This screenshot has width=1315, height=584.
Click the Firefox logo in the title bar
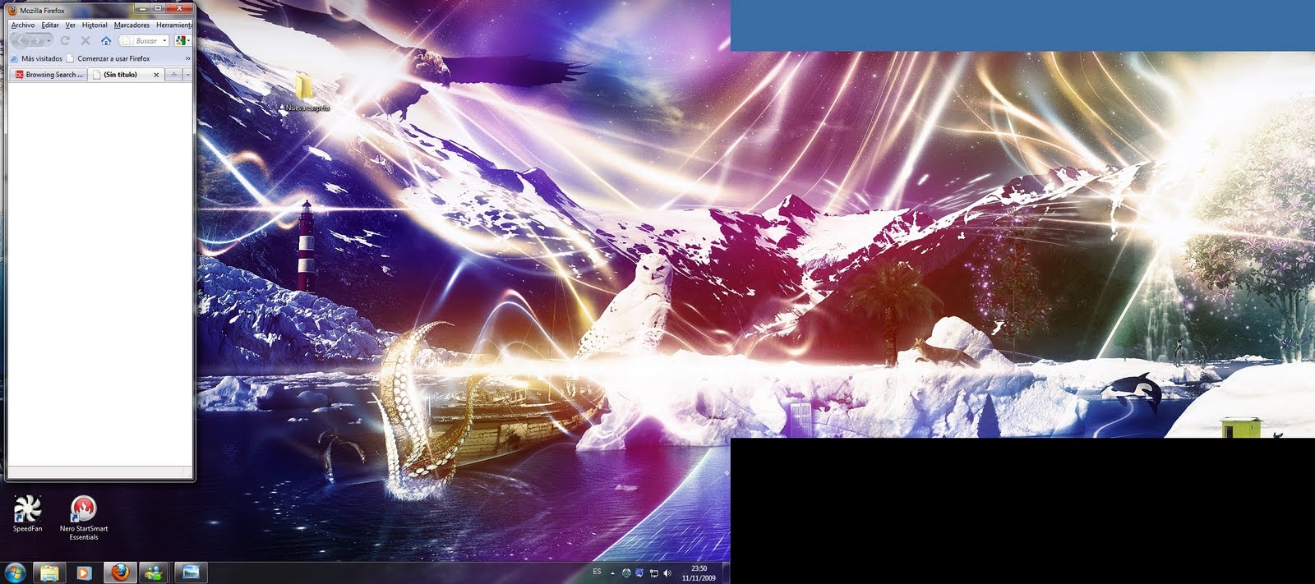tap(12, 11)
